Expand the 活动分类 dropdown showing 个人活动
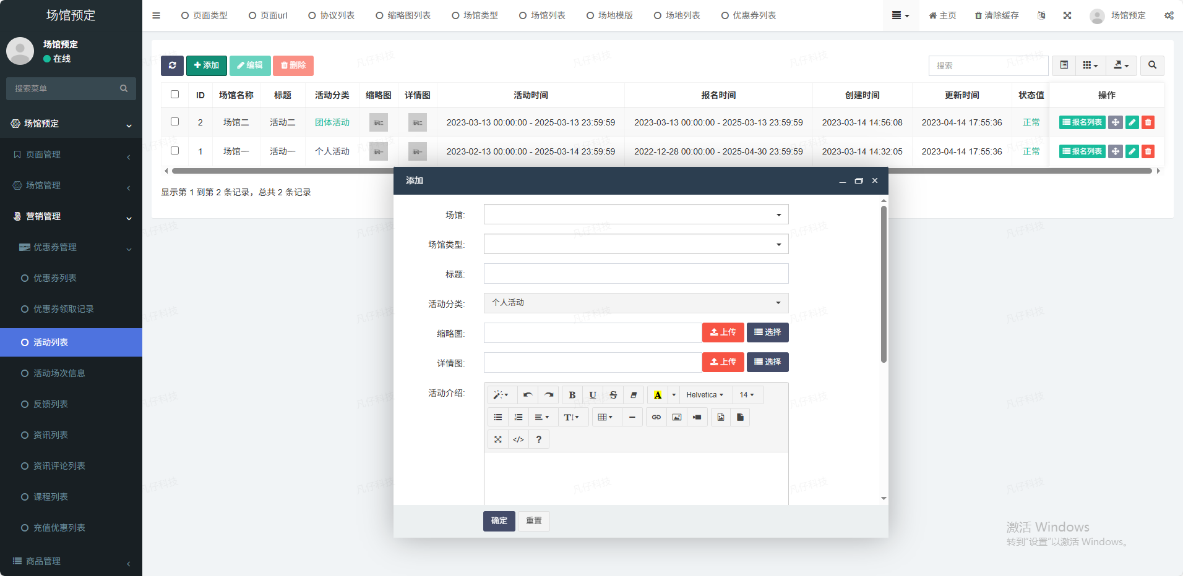This screenshot has height=576, width=1183. 635,303
